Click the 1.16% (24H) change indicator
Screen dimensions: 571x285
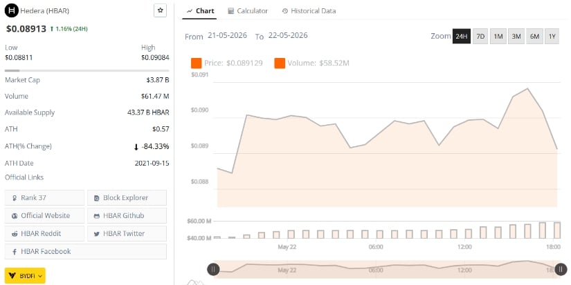tap(69, 29)
